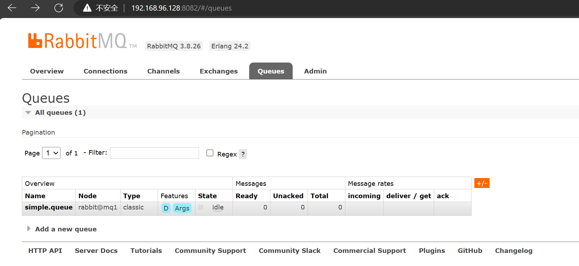Sort by the Unacked column header
Screen dimensions: 579x266
[288, 196]
